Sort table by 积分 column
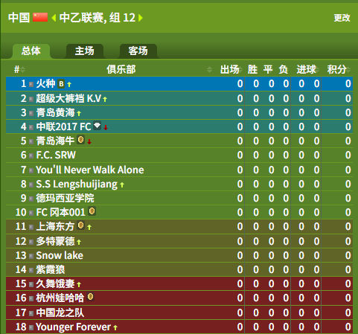The image size is (358, 334). pyautogui.click(x=339, y=69)
